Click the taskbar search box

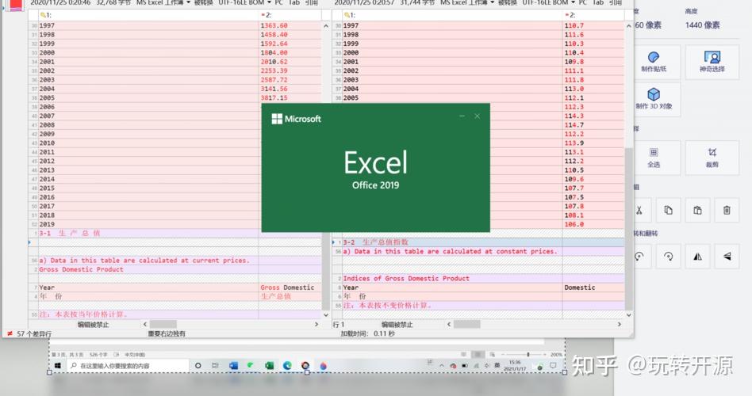[x=128, y=366]
